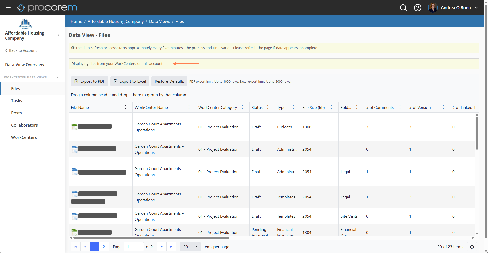The height and width of the screenshot is (253, 488).
Task: Click the scroll down arrow of the grid
Action: pos(477,234)
